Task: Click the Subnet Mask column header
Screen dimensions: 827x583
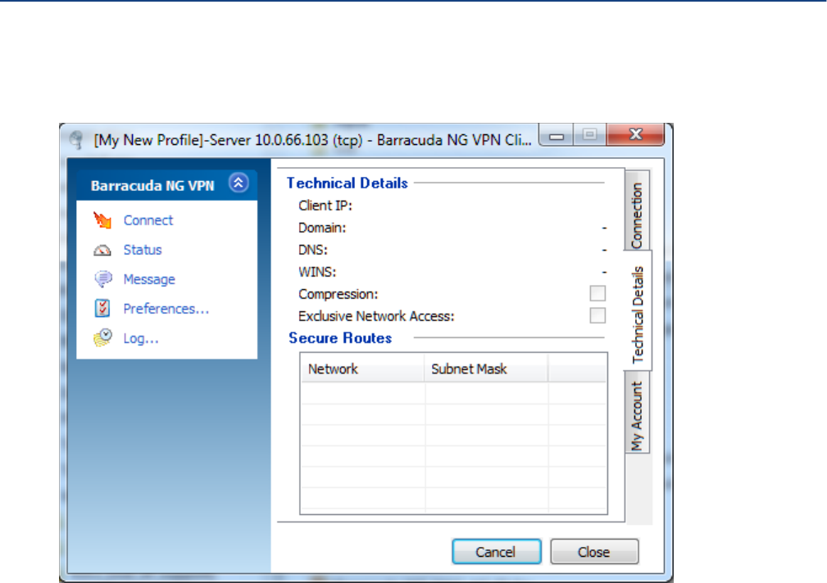Action: (x=486, y=369)
